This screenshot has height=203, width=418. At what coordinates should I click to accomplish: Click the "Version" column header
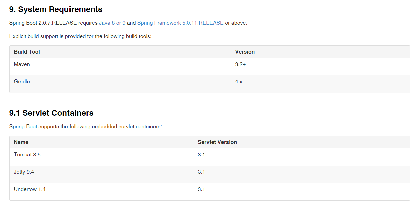(x=245, y=52)
